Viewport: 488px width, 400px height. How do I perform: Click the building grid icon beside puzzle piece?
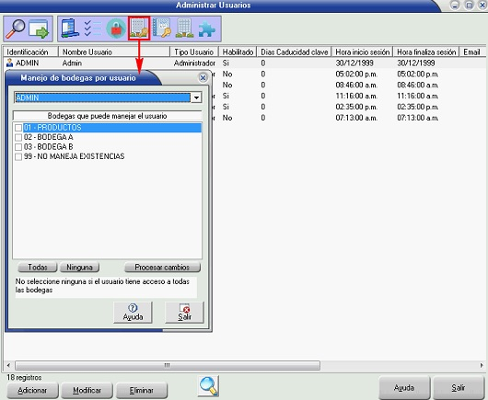[184, 29]
